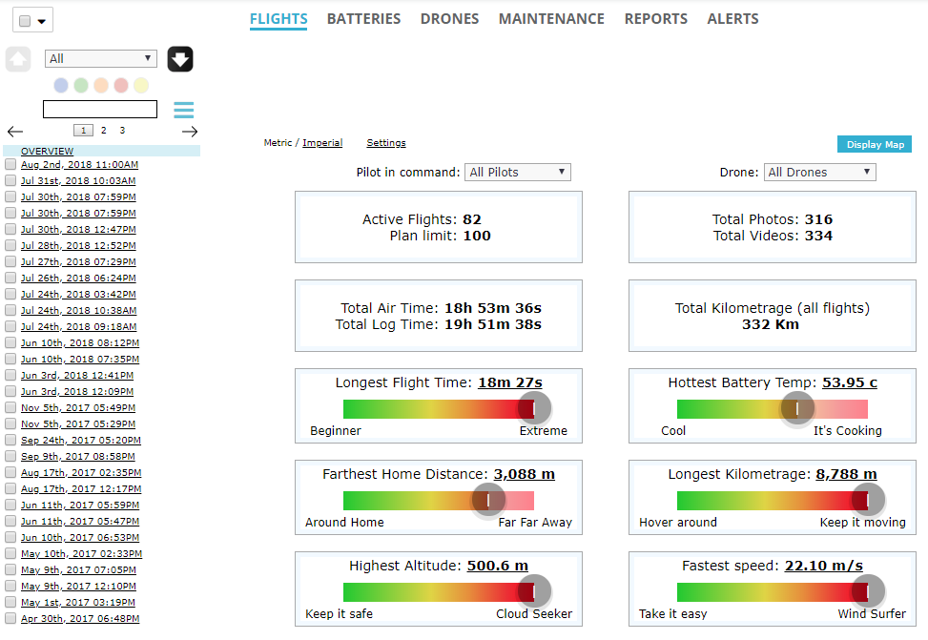
Task: Switch units to Imperial
Action: tap(322, 143)
